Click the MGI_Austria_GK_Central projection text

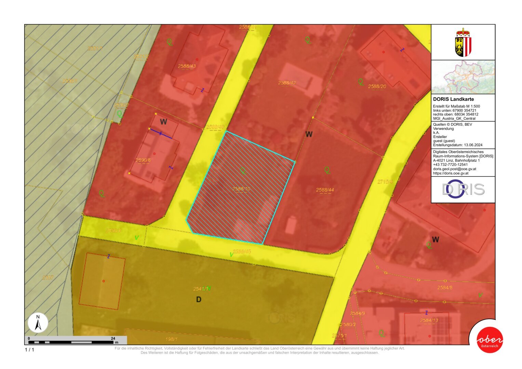454,119
